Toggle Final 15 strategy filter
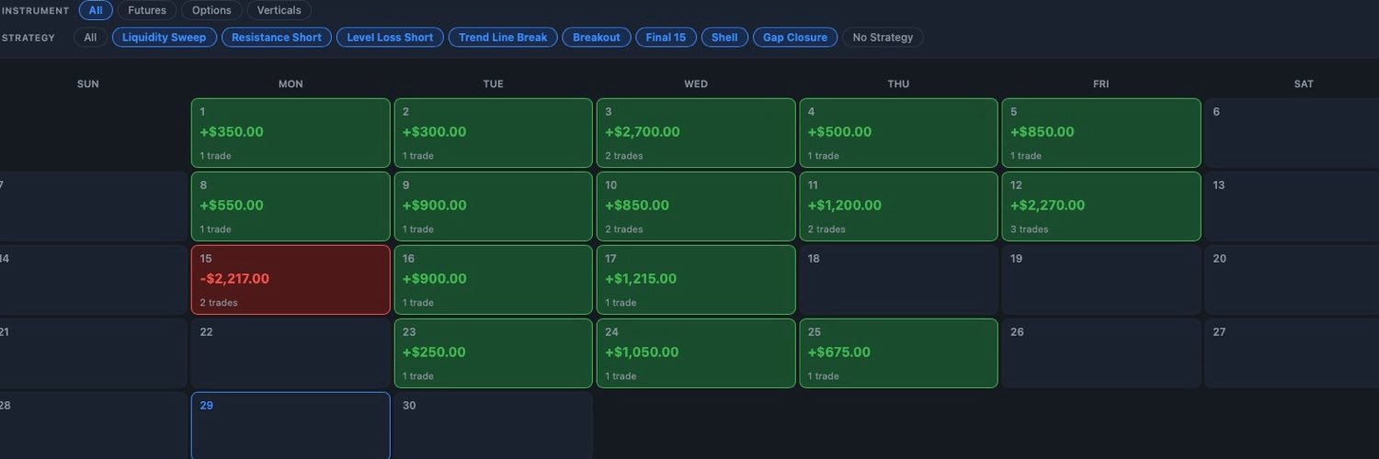Viewport: 1379px width, 459px height. point(667,38)
